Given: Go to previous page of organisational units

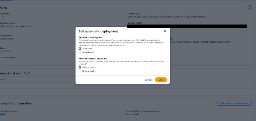Looking at the screenshot, I should (242, 79).
